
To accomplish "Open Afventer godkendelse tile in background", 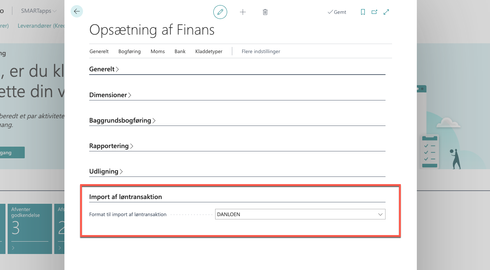I will 30,229.
